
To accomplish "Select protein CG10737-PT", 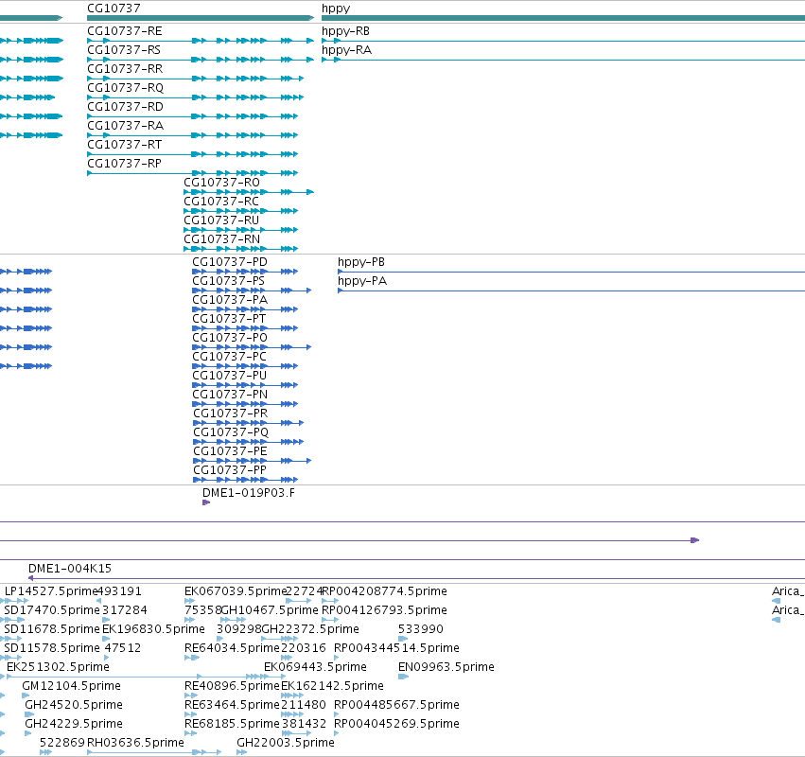I will [229, 319].
